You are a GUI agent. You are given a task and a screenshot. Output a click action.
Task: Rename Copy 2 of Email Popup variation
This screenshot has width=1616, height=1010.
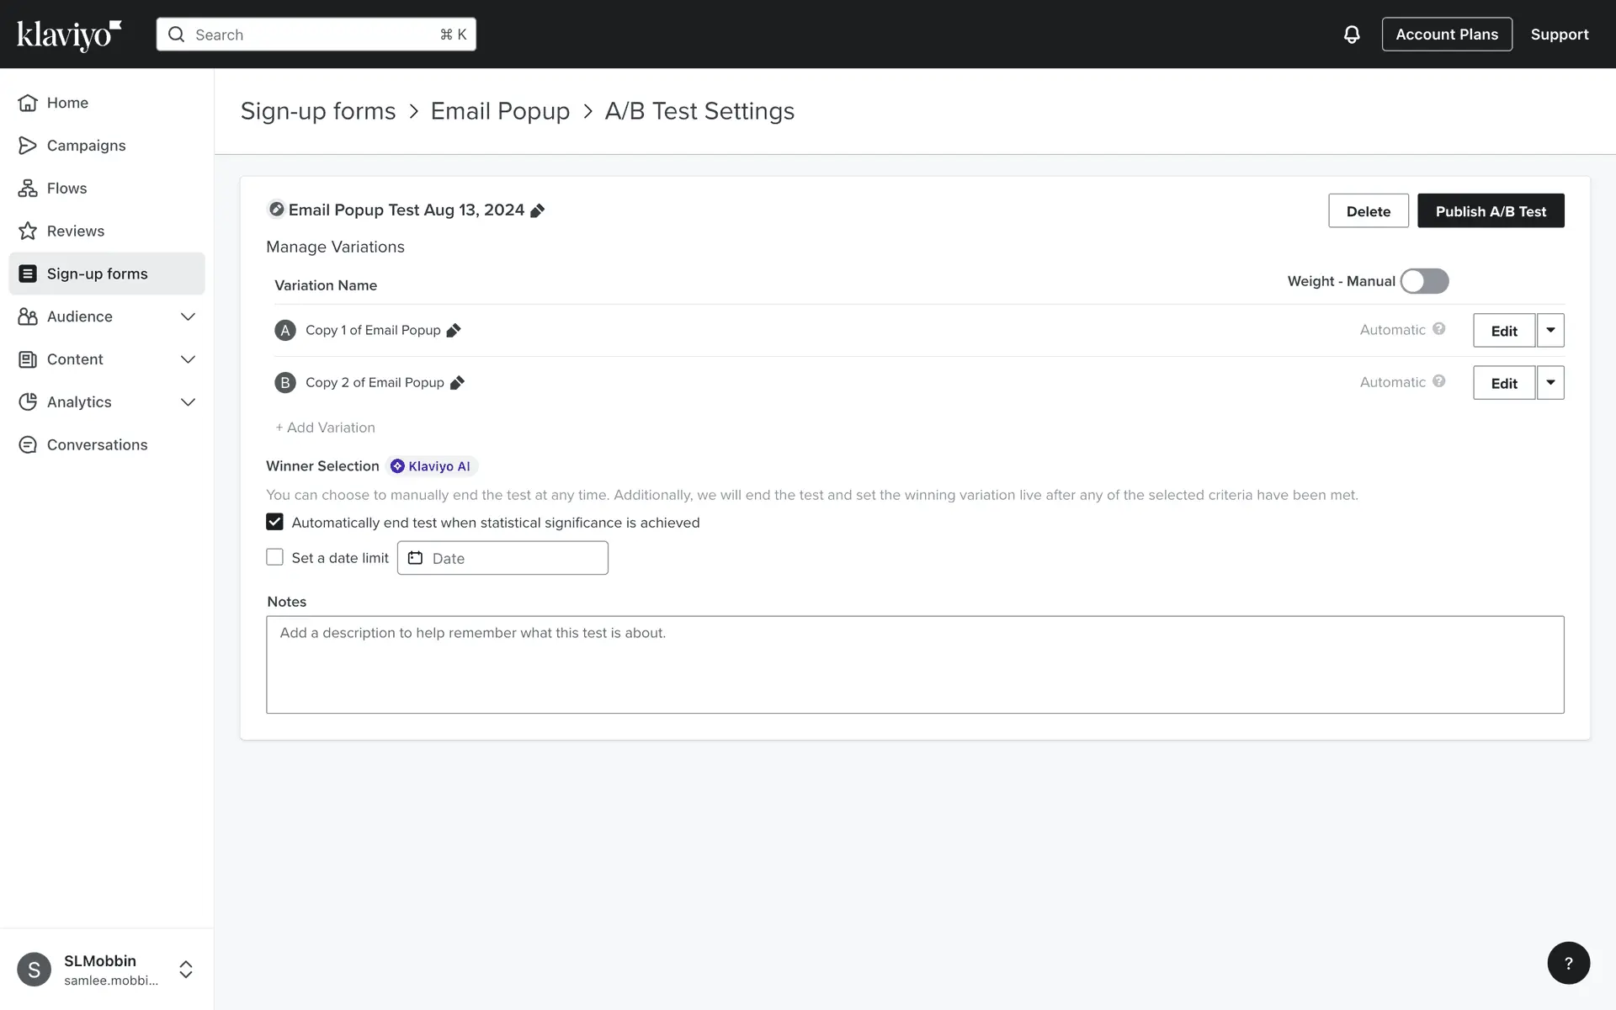[457, 383]
